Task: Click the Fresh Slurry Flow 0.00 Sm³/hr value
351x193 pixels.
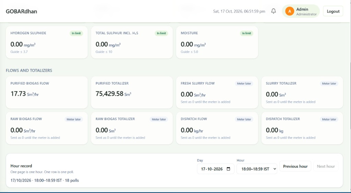Action: point(193,94)
